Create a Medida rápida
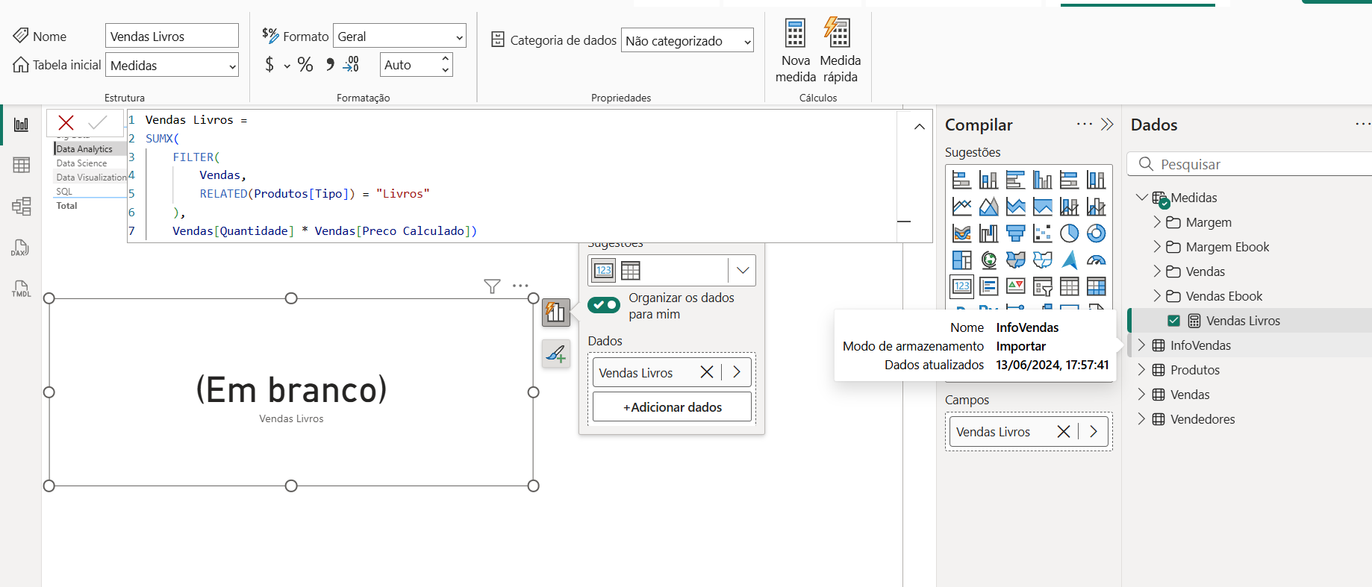The height and width of the screenshot is (587, 1372). [x=840, y=51]
